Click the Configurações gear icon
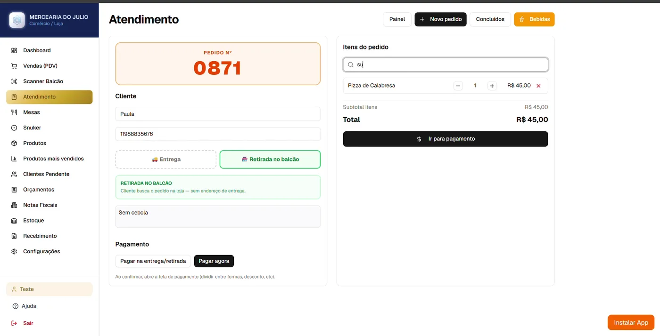 click(14, 252)
